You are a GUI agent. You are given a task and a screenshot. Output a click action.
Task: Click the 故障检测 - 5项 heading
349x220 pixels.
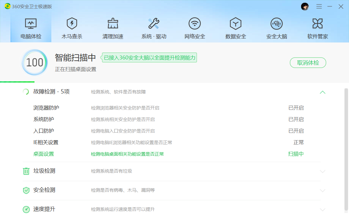pos(51,92)
